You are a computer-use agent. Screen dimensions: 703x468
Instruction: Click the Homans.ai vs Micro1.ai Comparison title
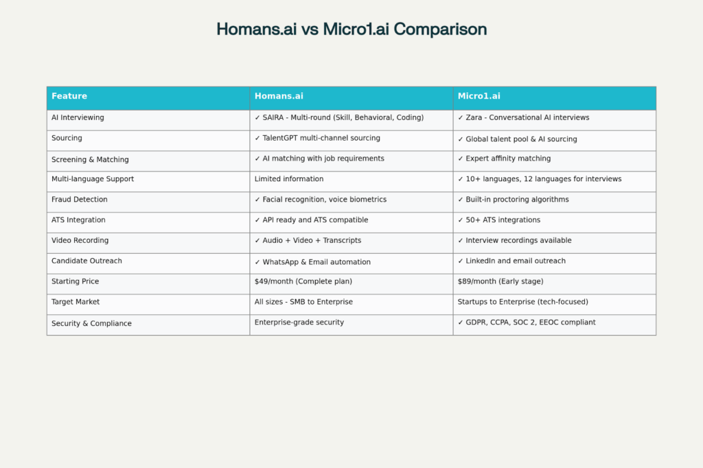click(x=351, y=30)
